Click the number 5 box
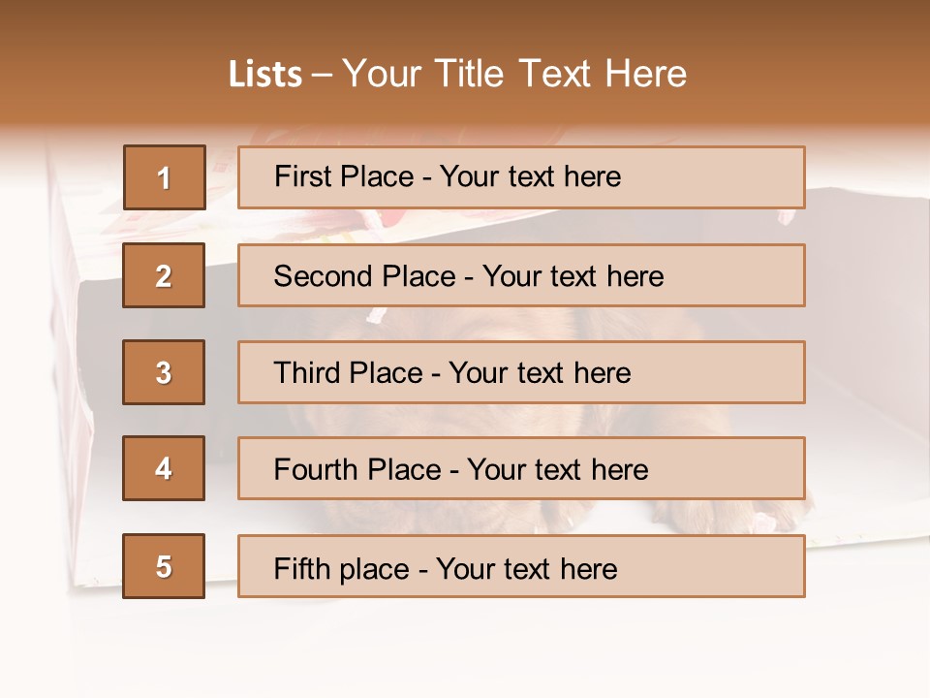 [164, 566]
